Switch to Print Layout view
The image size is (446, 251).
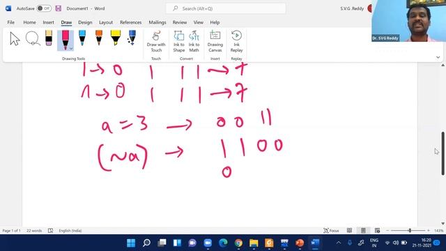(363, 231)
